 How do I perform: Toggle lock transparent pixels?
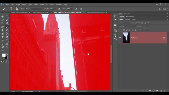(124, 30)
